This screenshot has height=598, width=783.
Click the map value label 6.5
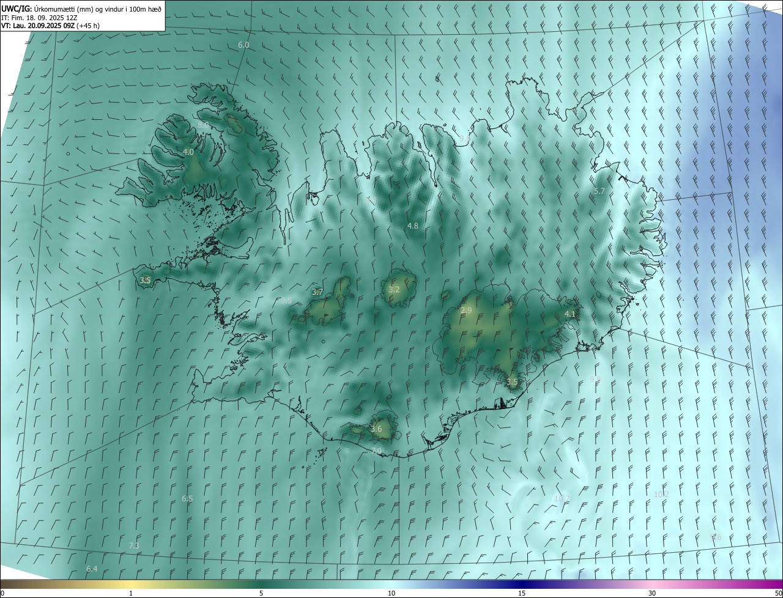(187, 499)
